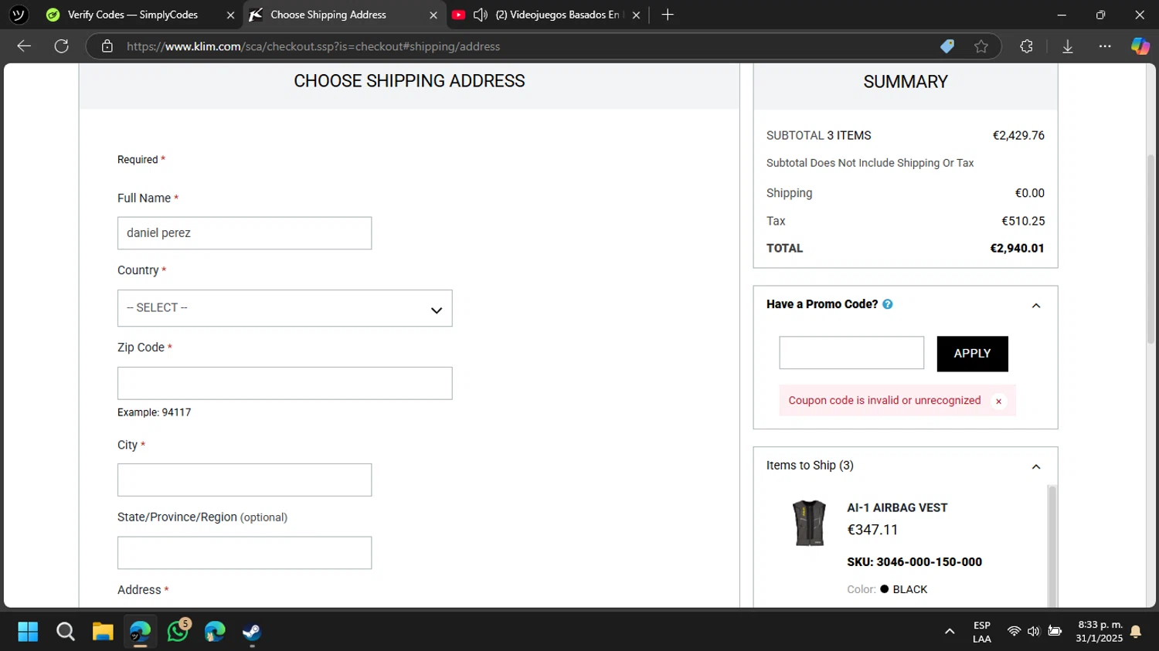1159x651 pixels.
Task: Open the promo code help icon
Action: point(888,304)
